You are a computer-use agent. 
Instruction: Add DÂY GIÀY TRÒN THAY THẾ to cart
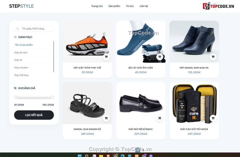point(106,57)
